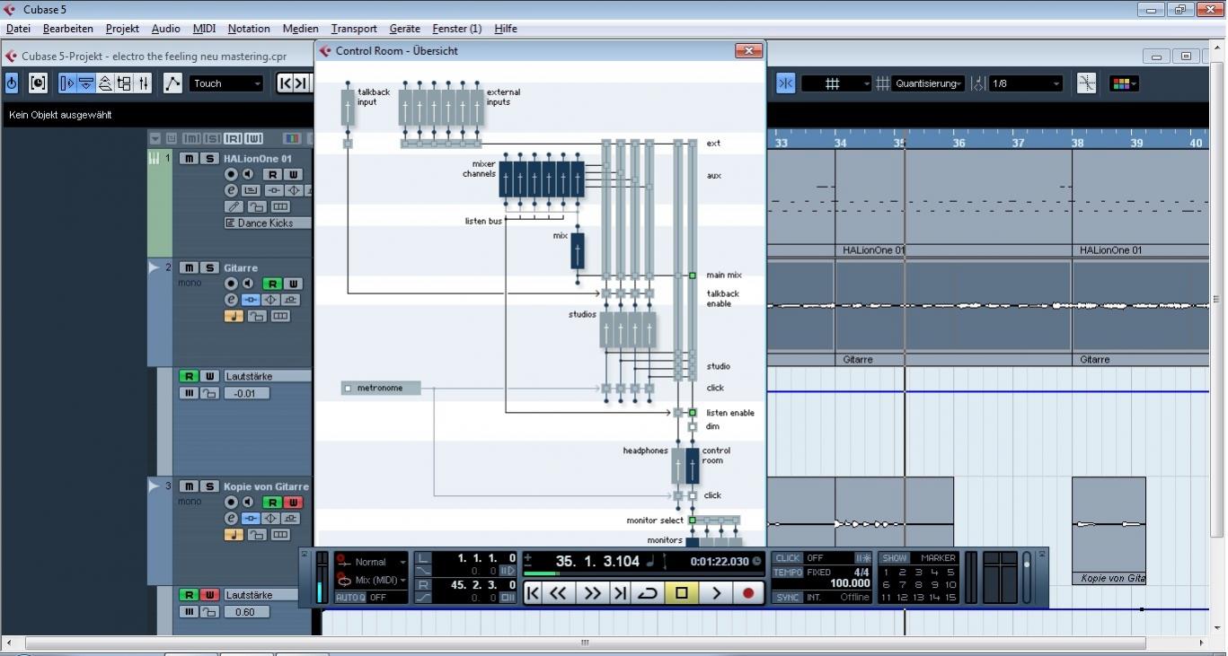
Task: Open the color palette selector dropdown
Action: (1124, 83)
